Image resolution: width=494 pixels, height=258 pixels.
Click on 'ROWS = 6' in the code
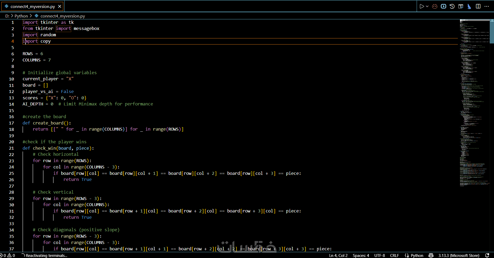(33, 54)
